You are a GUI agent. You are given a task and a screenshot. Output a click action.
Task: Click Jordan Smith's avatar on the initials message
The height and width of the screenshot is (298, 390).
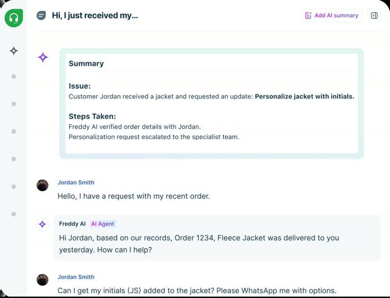pos(43,280)
